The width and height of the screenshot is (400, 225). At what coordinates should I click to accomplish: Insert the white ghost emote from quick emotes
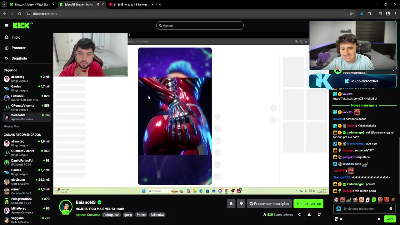pyautogui.click(x=367, y=200)
